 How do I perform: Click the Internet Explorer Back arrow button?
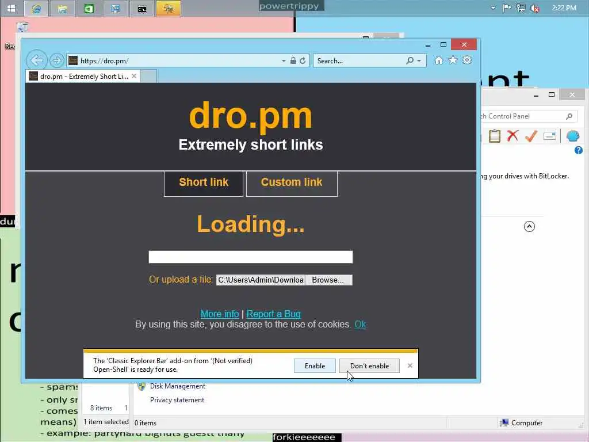pyautogui.click(x=37, y=60)
